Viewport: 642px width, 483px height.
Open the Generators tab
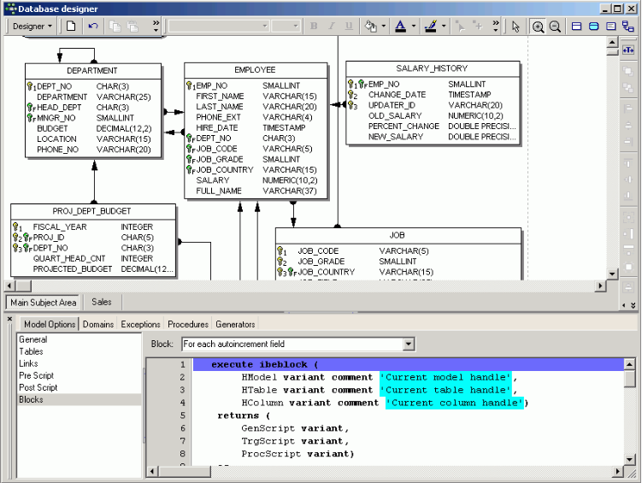[x=235, y=324]
